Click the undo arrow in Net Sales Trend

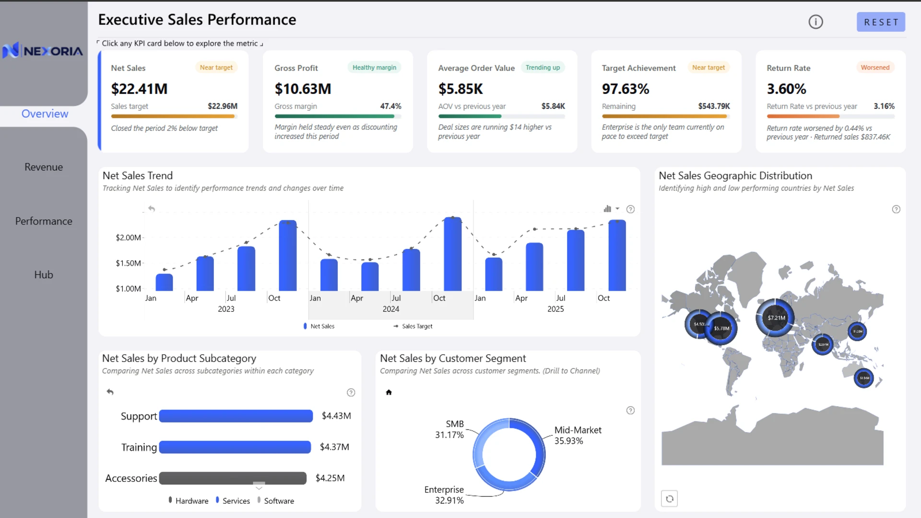coord(152,209)
